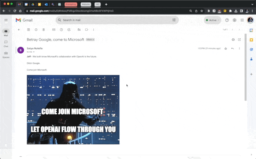
Task: Open the message in a new window
Action: pos(239,40)
